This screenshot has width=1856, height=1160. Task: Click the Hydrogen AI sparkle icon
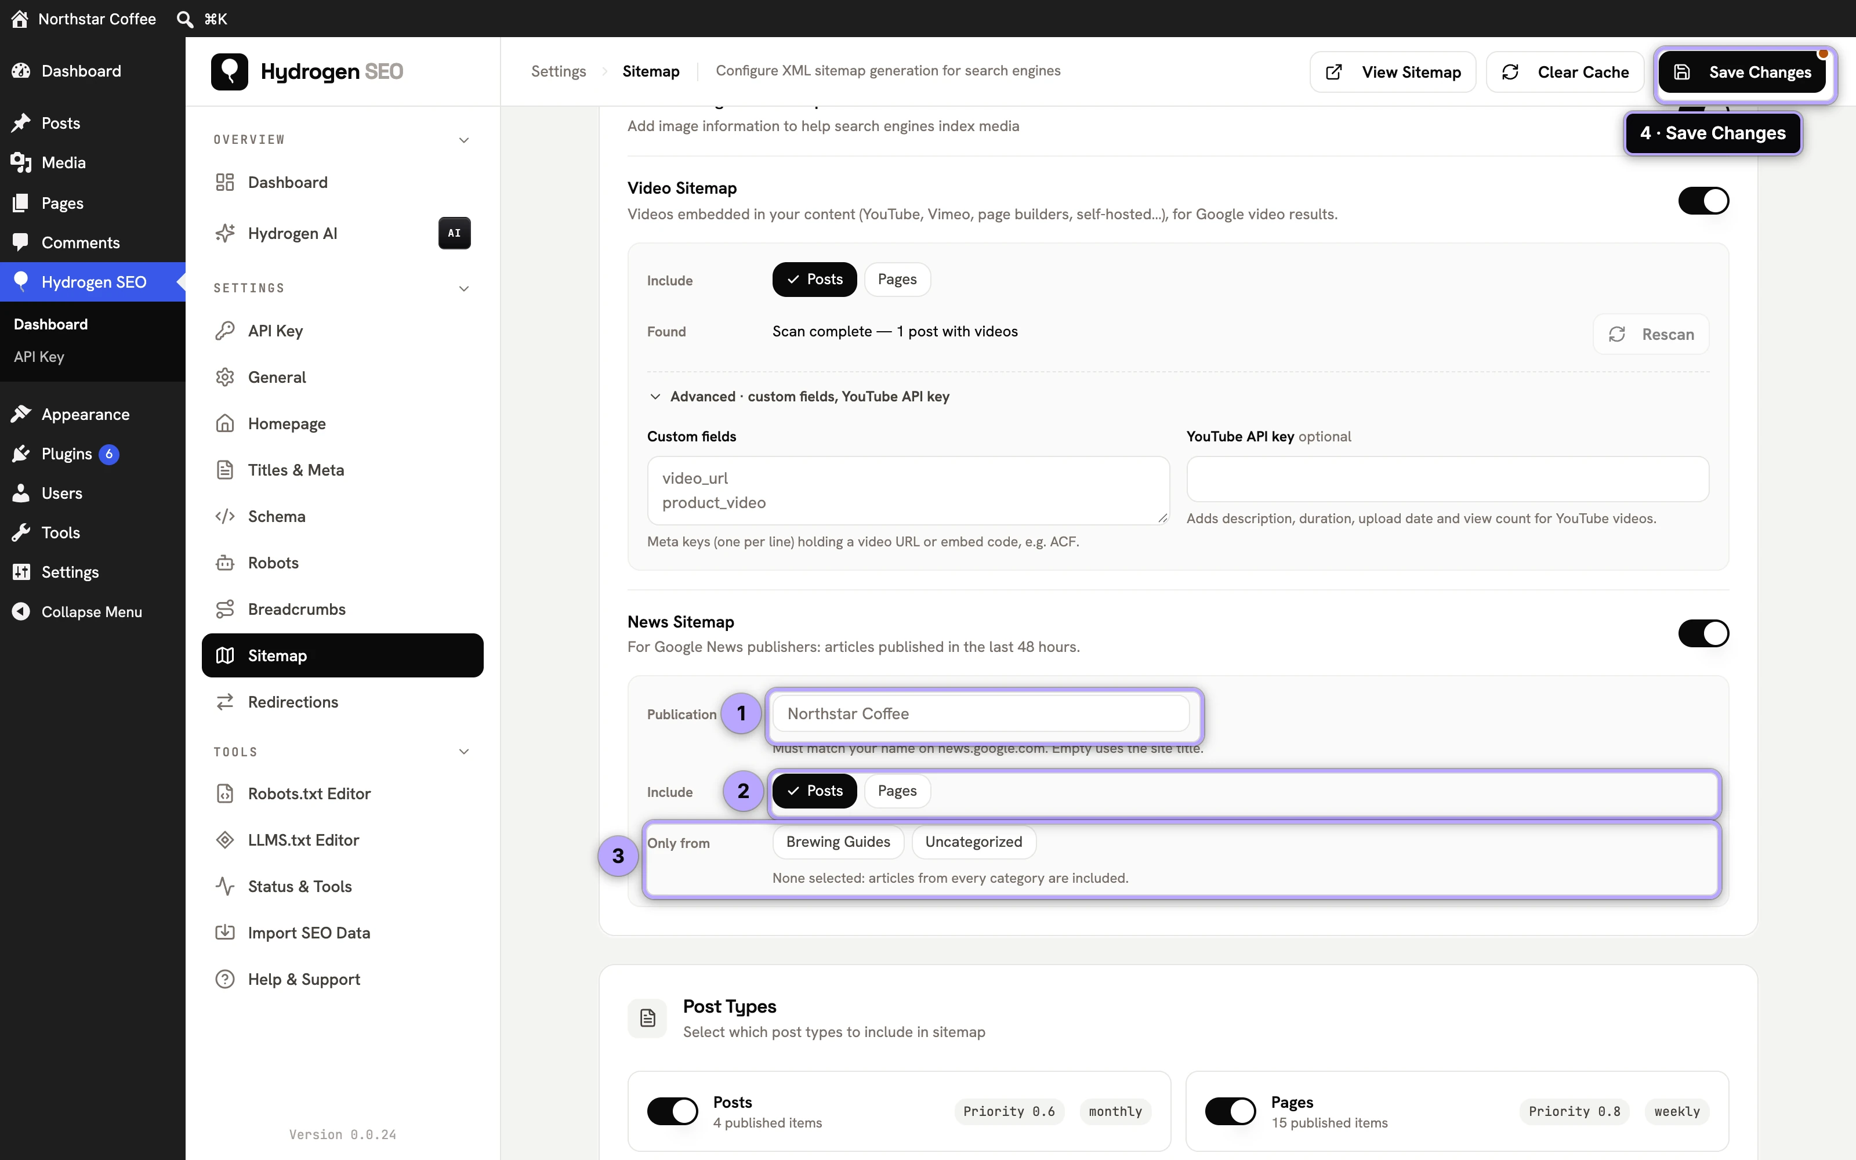click(224, 233)
